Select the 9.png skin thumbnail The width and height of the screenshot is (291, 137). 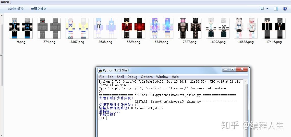(21, 28)
